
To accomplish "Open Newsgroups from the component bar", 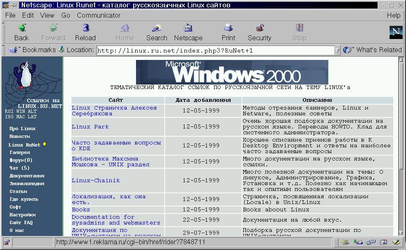I will tap(371, 242).
